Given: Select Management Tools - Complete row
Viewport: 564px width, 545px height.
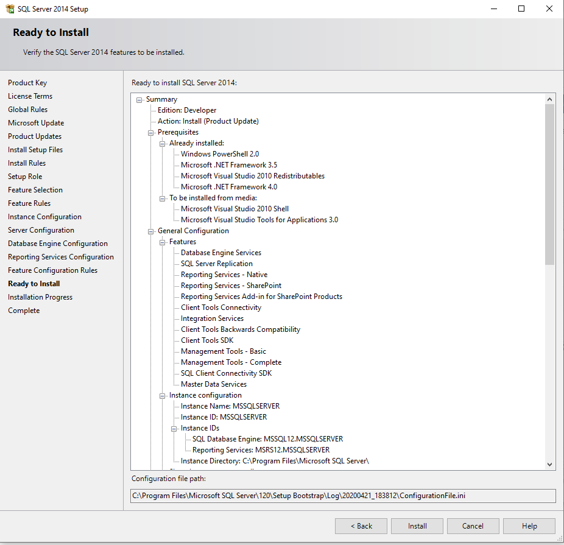Looking at the screenshot, I should click(231, 362).
